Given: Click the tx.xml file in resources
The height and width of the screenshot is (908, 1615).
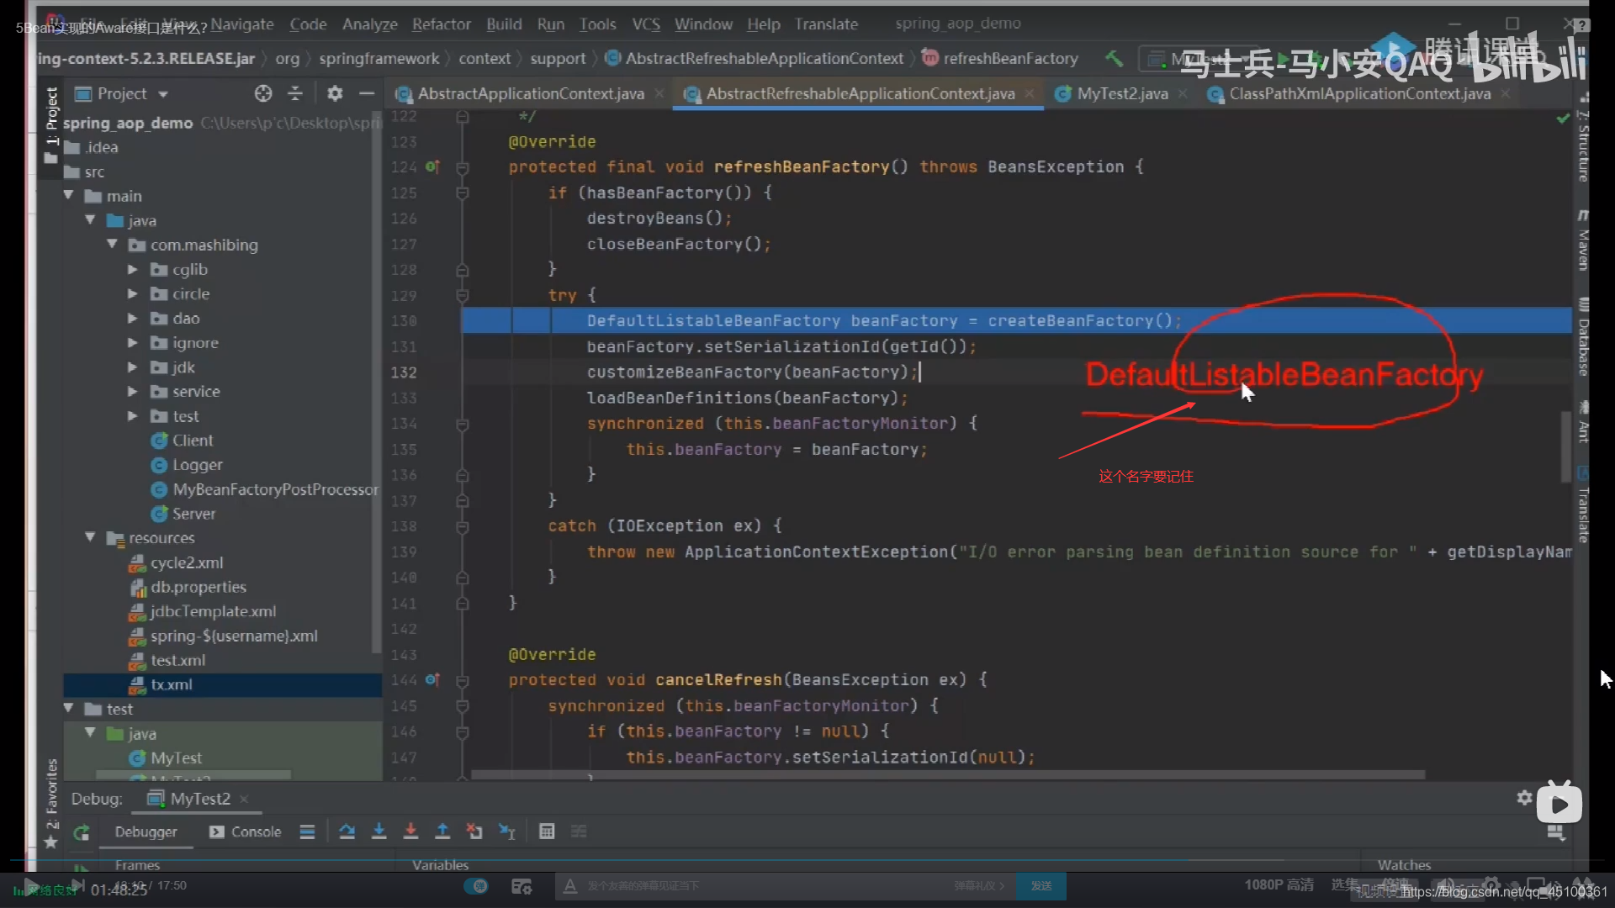Looking at the screenshot, I should 171,684.
